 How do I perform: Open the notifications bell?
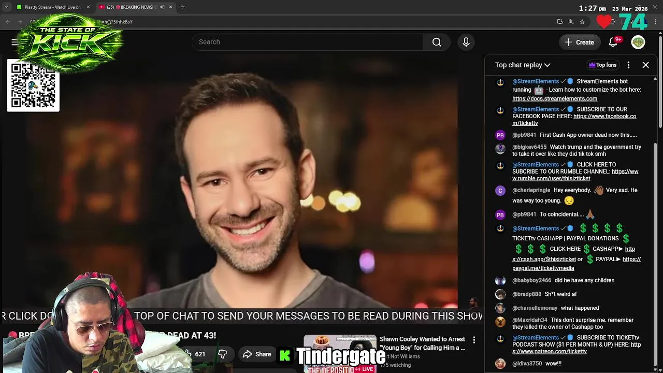[613, 42]
